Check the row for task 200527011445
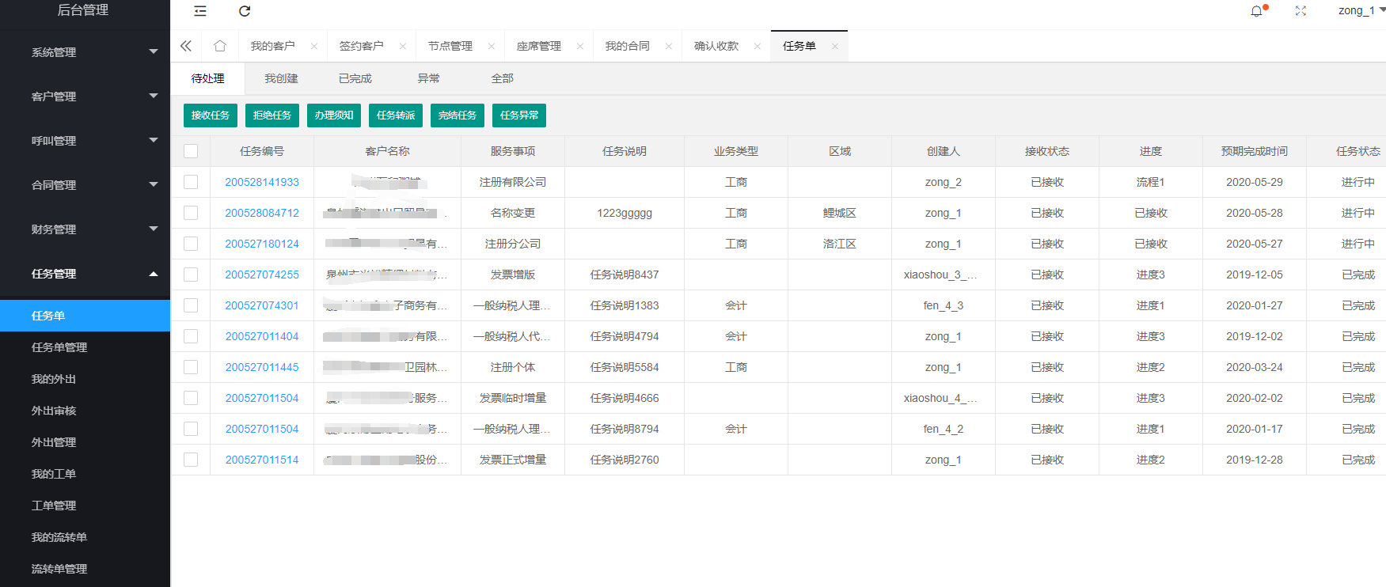This screenshot has height=587, width=1386. [191, 367]
